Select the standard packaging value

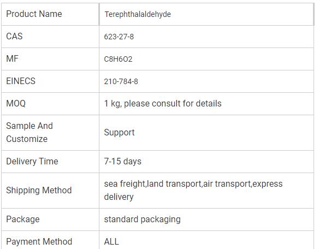142,220
